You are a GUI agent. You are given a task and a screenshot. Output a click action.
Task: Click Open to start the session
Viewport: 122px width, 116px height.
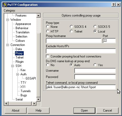[84, 110]
